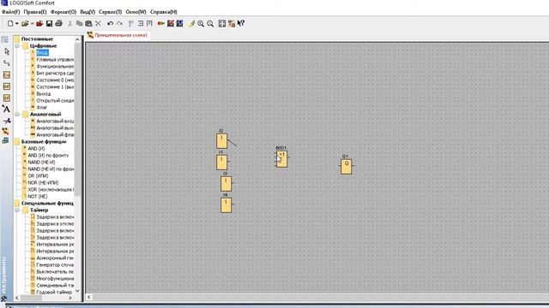Click the page layout toolbar icon
This screenshot has height=308, width=549.
[222, 23]
